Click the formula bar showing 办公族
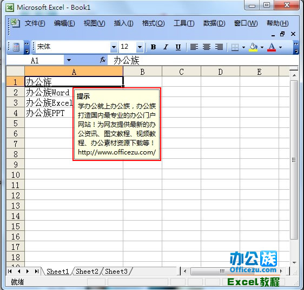The image size is (304, 290). pyautogui.click(x=203, y=60)
